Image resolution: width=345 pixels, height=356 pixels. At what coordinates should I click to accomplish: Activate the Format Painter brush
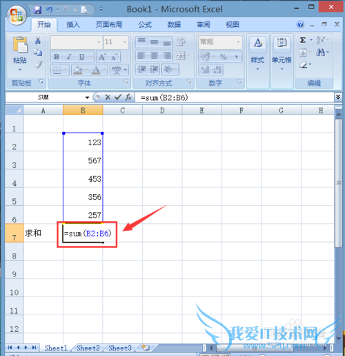tap(38, 64)
